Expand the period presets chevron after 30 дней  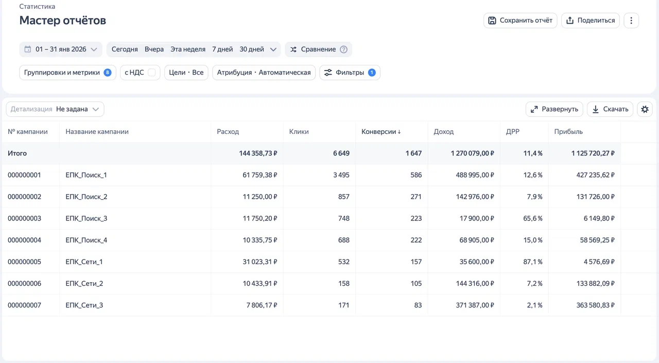(273, 49)
